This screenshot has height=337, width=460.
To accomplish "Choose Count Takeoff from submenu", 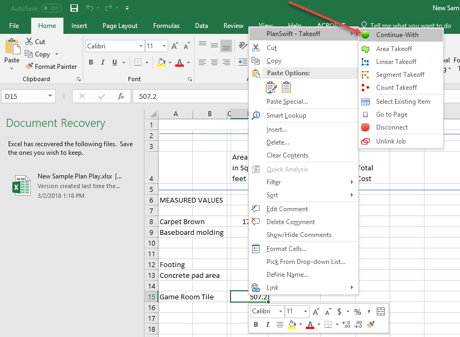I will [x=401, y=88].
